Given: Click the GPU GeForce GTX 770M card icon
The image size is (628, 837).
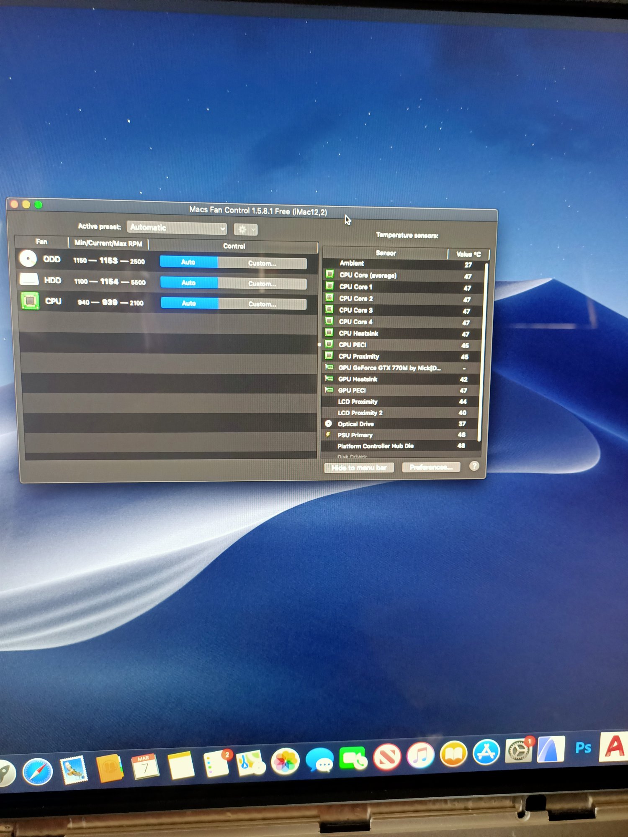Looking at the screenshot, I should [329, 367].
